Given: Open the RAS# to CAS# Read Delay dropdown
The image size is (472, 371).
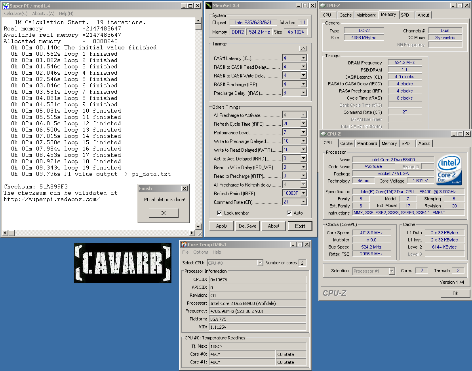Looking at the screenshot, I should [x=303, y=67].
